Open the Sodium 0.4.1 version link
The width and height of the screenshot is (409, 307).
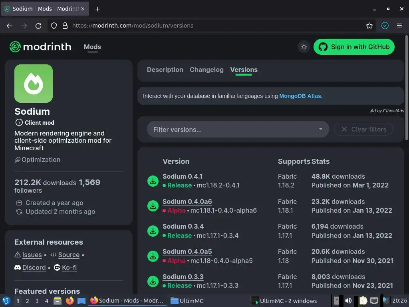[182, 176]
